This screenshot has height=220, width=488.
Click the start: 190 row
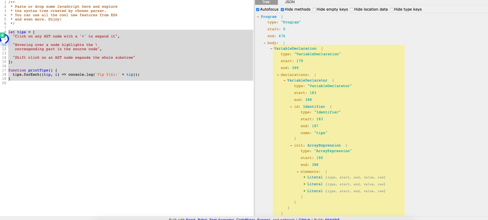(x=312, y=158)
